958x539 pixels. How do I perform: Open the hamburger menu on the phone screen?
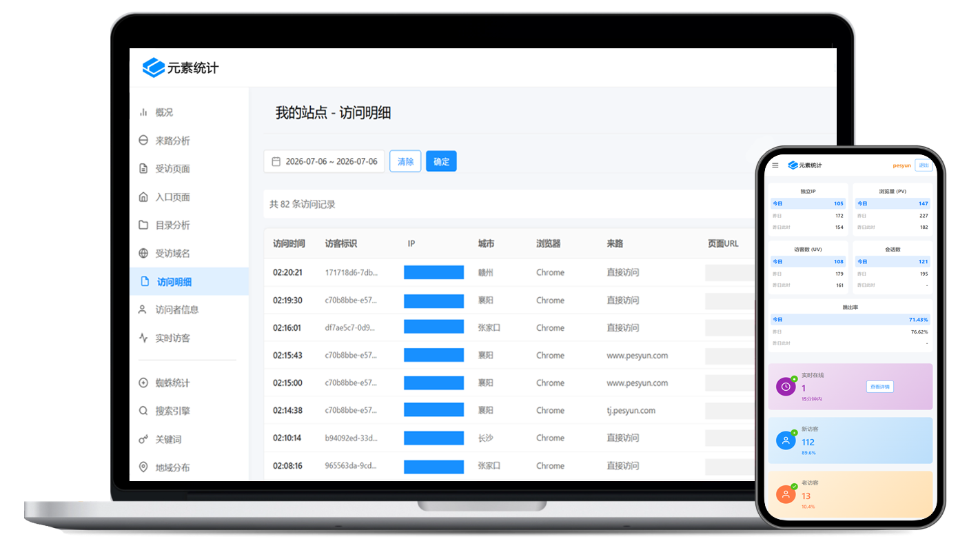coord(775,165)
